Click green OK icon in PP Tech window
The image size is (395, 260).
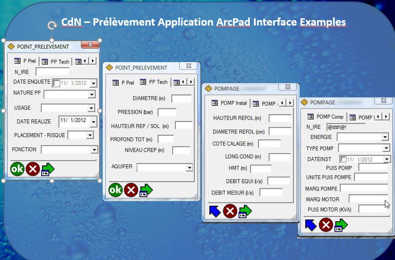(x=116, y=190)
